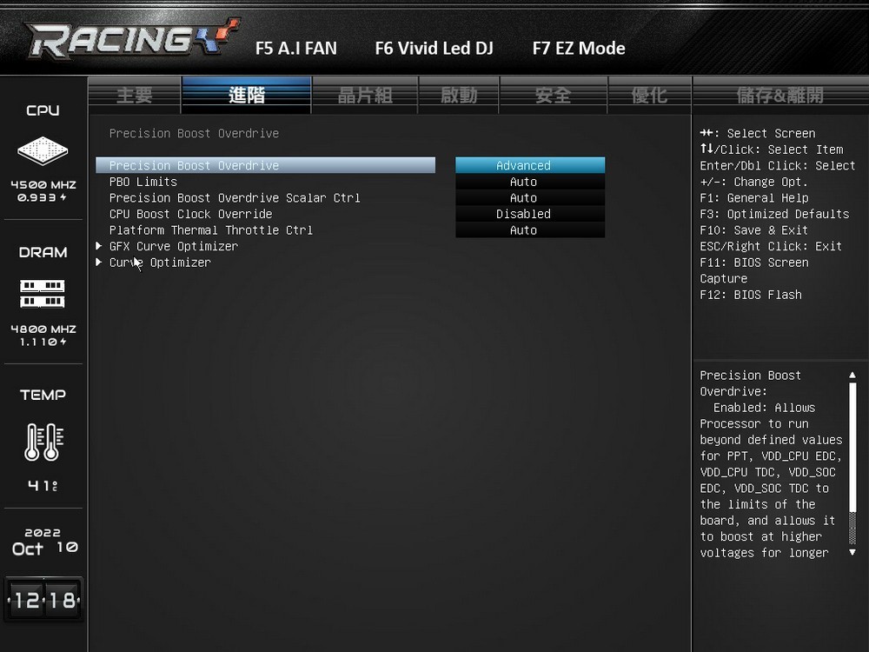Launch F5 A.I FAN utility

click(296, 48)
